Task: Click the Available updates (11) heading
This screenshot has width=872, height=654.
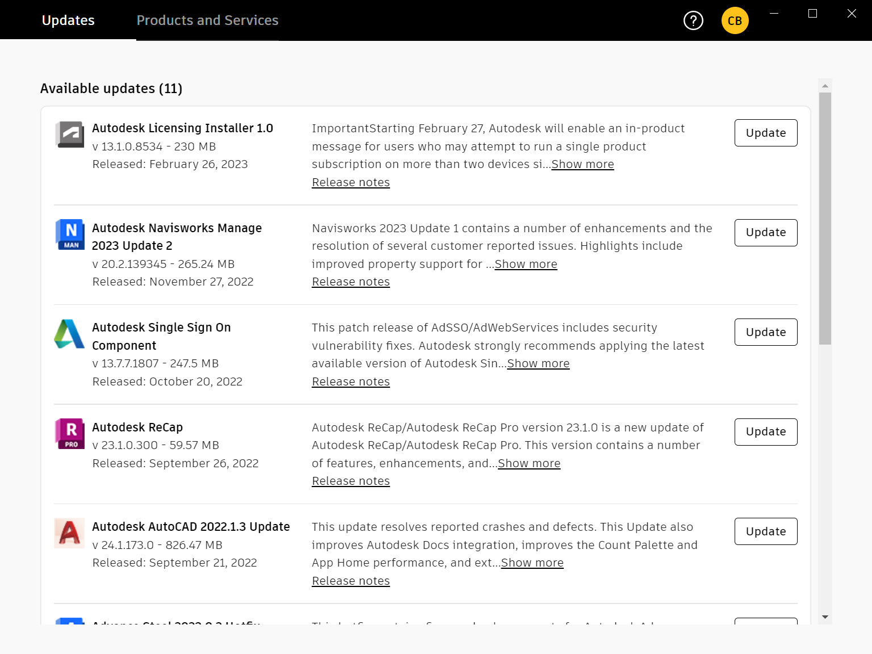Action: 111,89
